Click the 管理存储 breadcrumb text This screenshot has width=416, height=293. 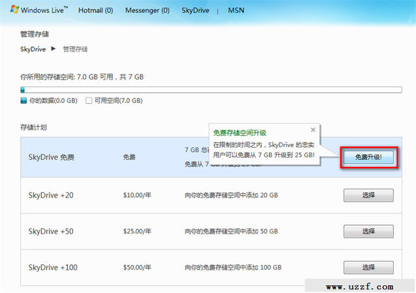tap(75, 49)
